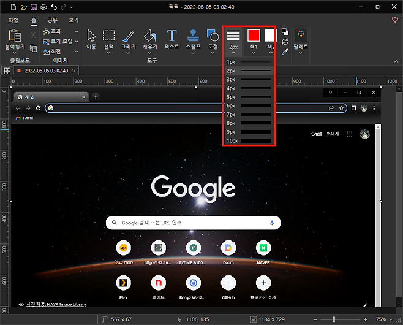Click the New file icon in title bar
The height and width of the screenshot is (325, 403).
13,7
